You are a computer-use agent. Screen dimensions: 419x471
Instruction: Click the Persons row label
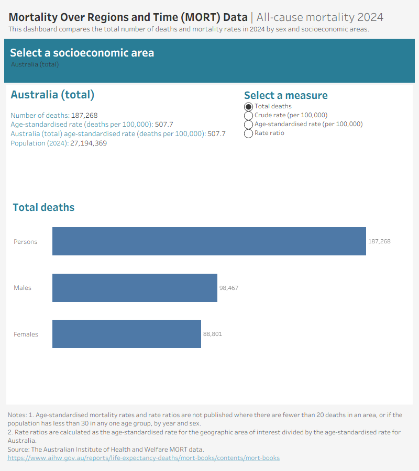point(26,242)
